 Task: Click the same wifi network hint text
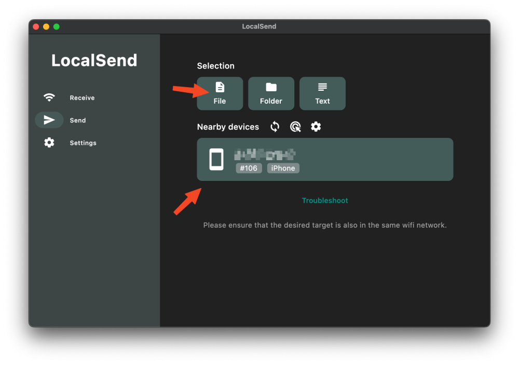pyautogui.click(x=325, y=225)
